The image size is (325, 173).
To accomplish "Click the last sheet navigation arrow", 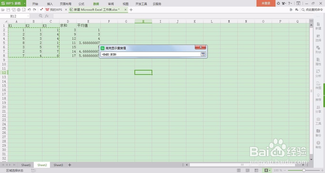I will 14,165.
